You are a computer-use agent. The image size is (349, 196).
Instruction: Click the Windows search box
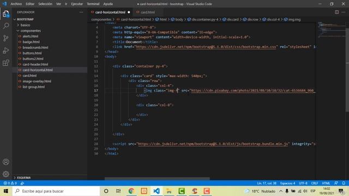(x=56, y=191)
